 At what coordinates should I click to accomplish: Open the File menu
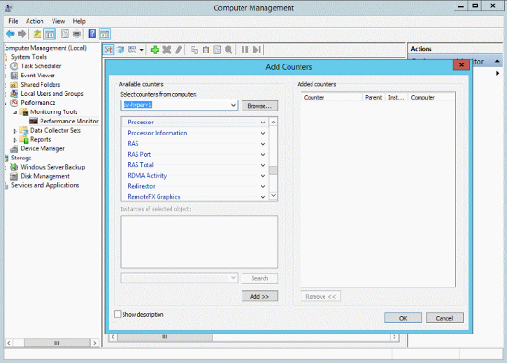(13, 21)
